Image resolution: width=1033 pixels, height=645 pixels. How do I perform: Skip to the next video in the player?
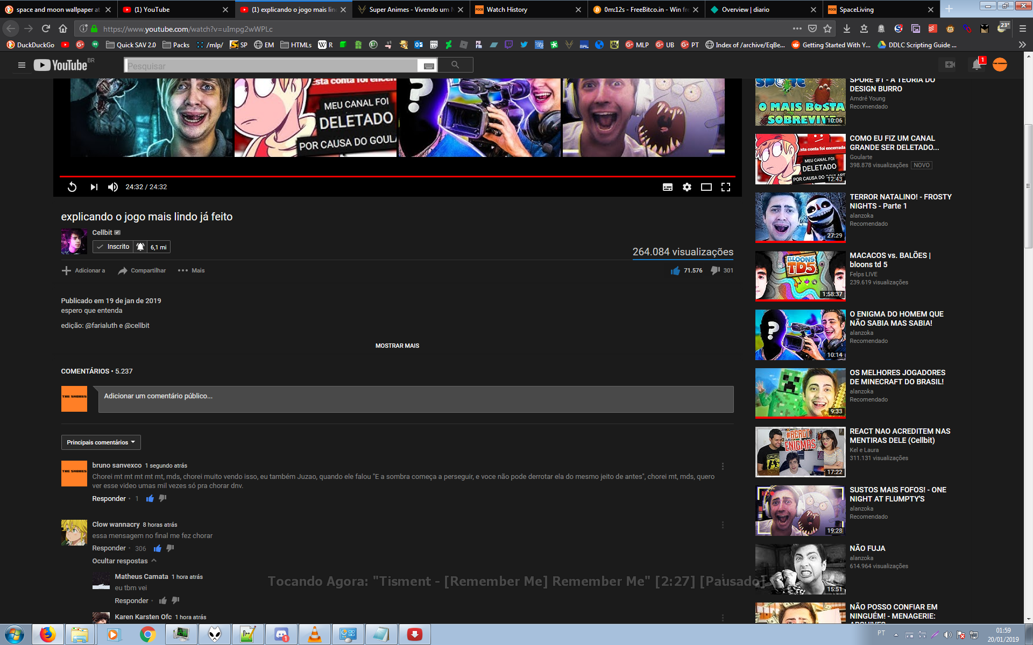click(94, 187)
